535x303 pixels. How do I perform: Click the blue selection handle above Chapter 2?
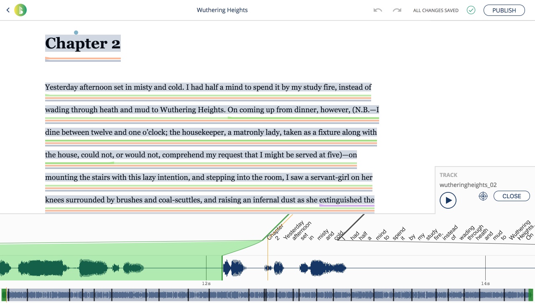[x=76, y=33]
